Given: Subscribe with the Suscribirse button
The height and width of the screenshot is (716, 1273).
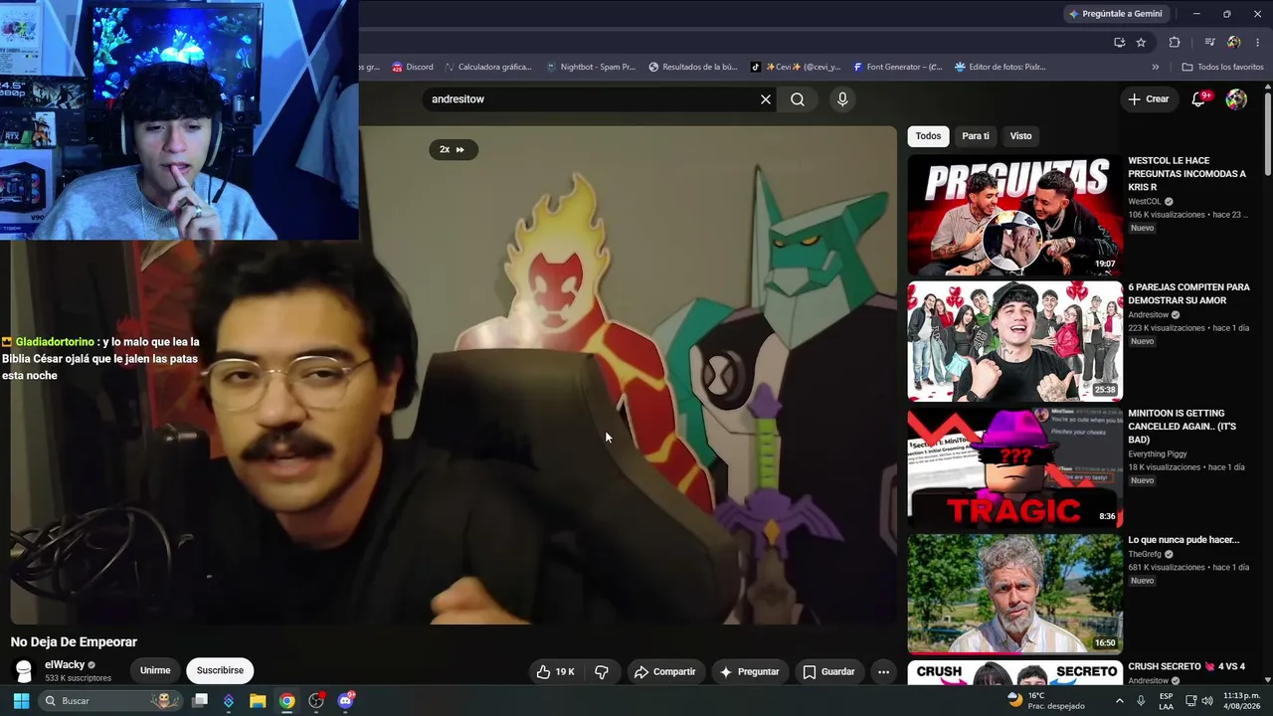Looking at the screenshot, I should (220, 670).
